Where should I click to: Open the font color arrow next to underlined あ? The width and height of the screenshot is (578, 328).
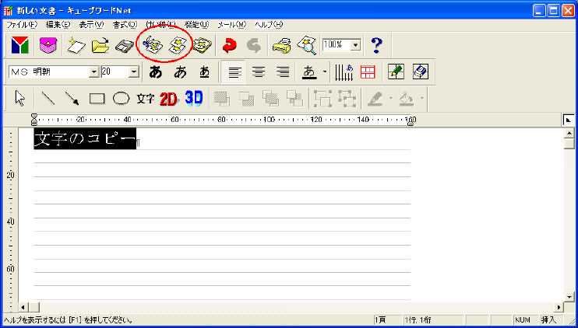[324, 72]
